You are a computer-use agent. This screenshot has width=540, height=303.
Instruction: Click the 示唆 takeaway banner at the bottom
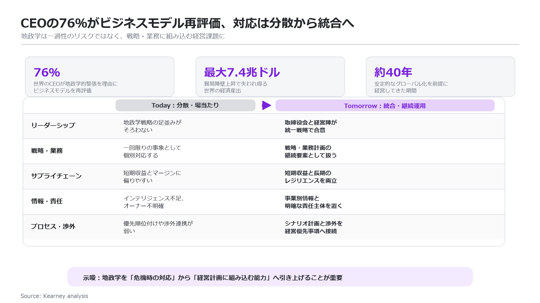[270, 277]
